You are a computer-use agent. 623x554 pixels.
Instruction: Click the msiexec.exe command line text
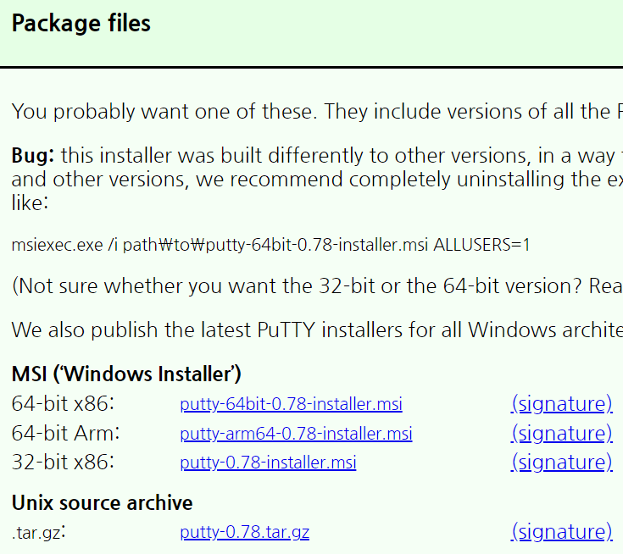(270, 246)
